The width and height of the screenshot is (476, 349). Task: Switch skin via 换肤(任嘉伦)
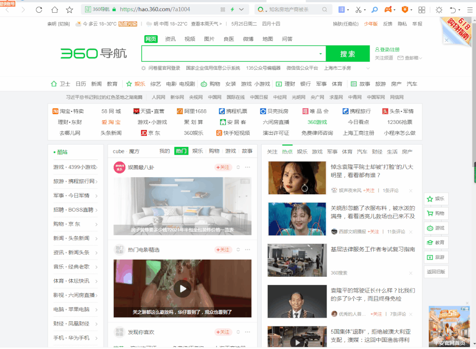pos(345,24)
